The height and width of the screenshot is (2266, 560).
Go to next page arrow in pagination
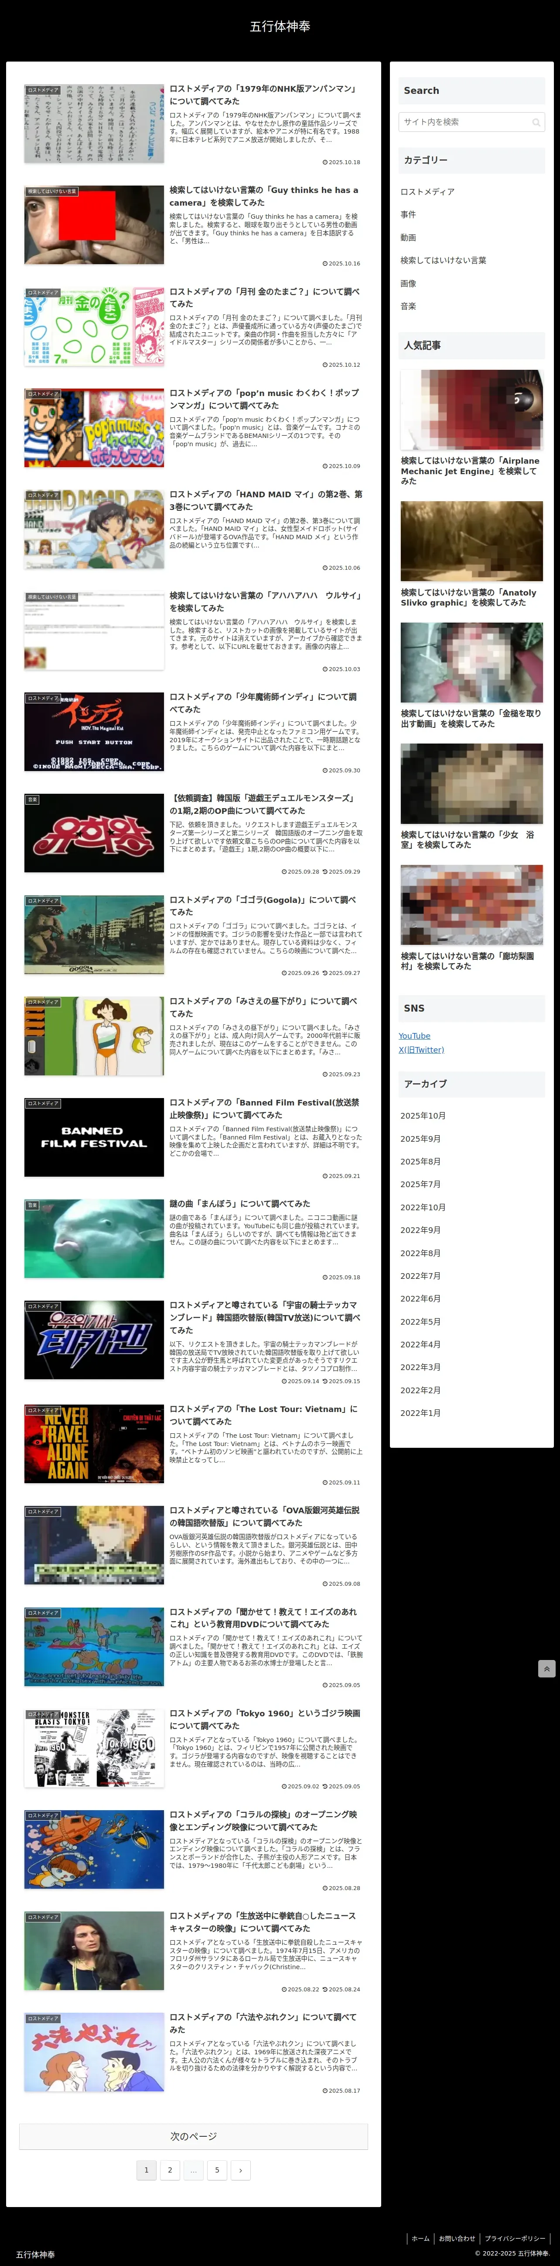(x=240, y=2170)
